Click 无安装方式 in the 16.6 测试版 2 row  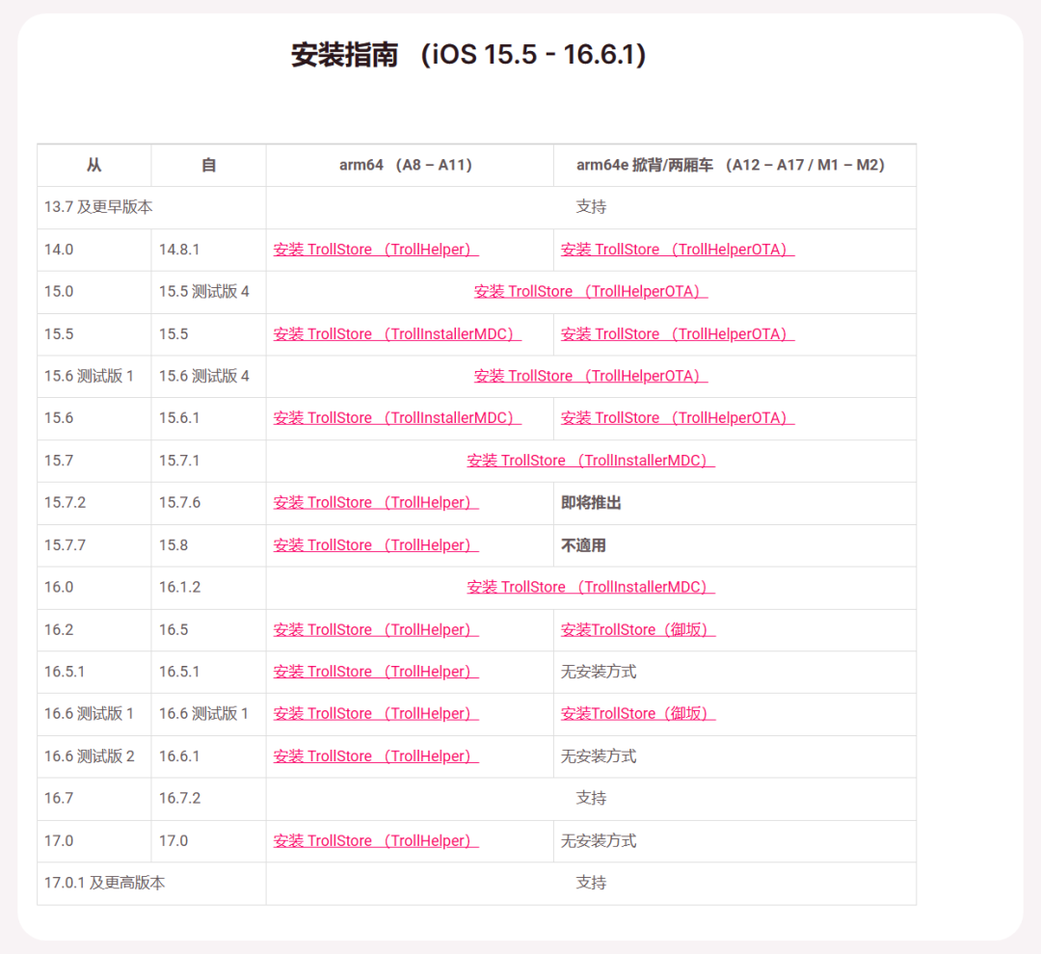point(599,756)
